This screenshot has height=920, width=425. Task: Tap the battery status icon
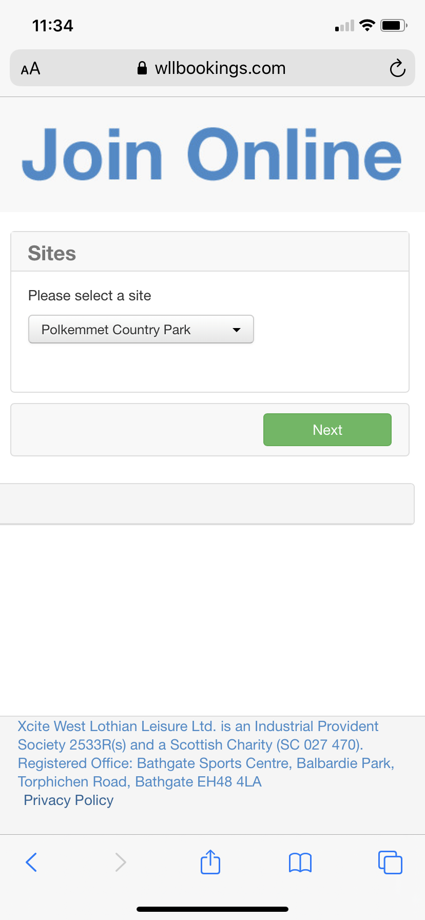pos(394,25)
